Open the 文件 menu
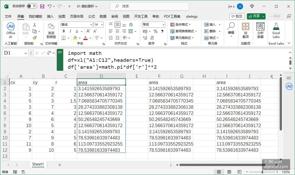This screenshot has width=295, height=175. pyautogui.click(x=8, y=16)
